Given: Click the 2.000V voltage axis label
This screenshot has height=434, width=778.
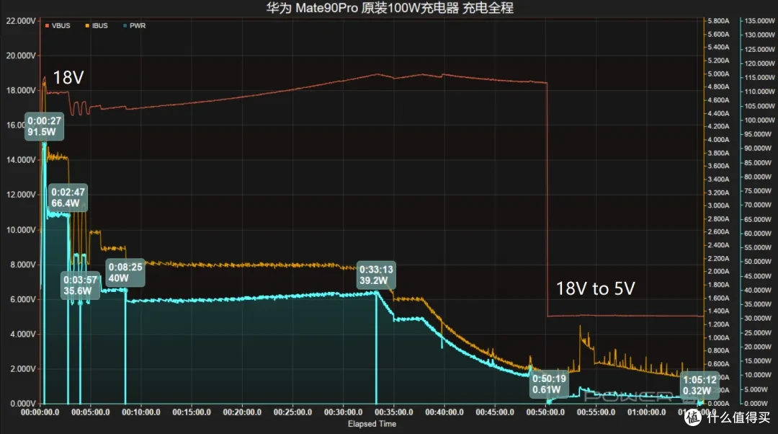Looking at the screenshot, I should click(23, 369).
